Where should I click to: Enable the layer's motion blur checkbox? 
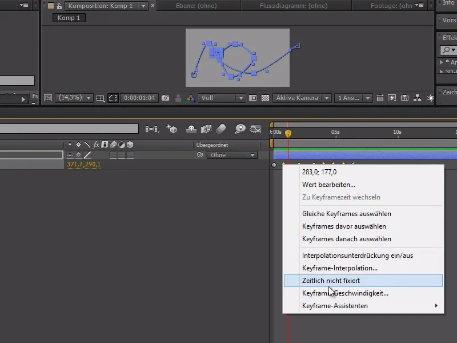coord(113,155)
